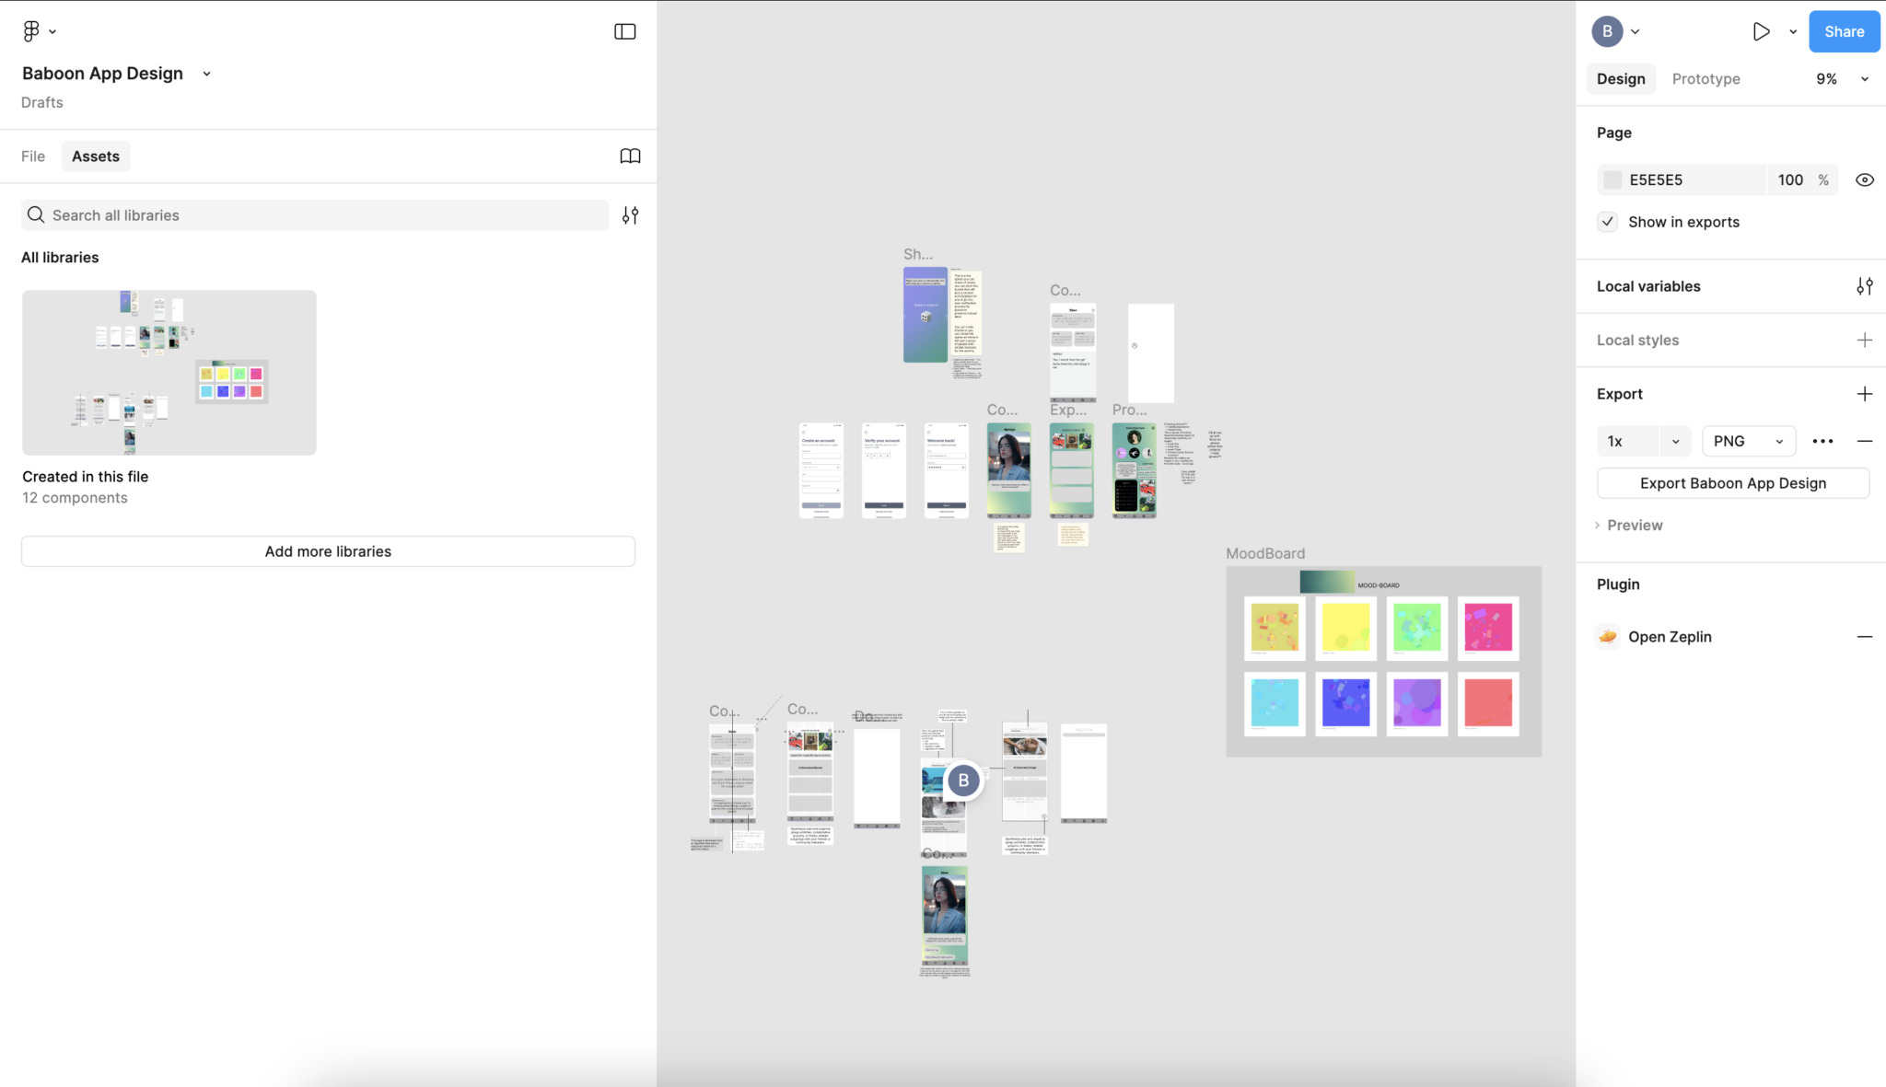Click the Share button
Image resolution: width=1886 pixels, height=1087 pixels.
tap(1844, 31)
